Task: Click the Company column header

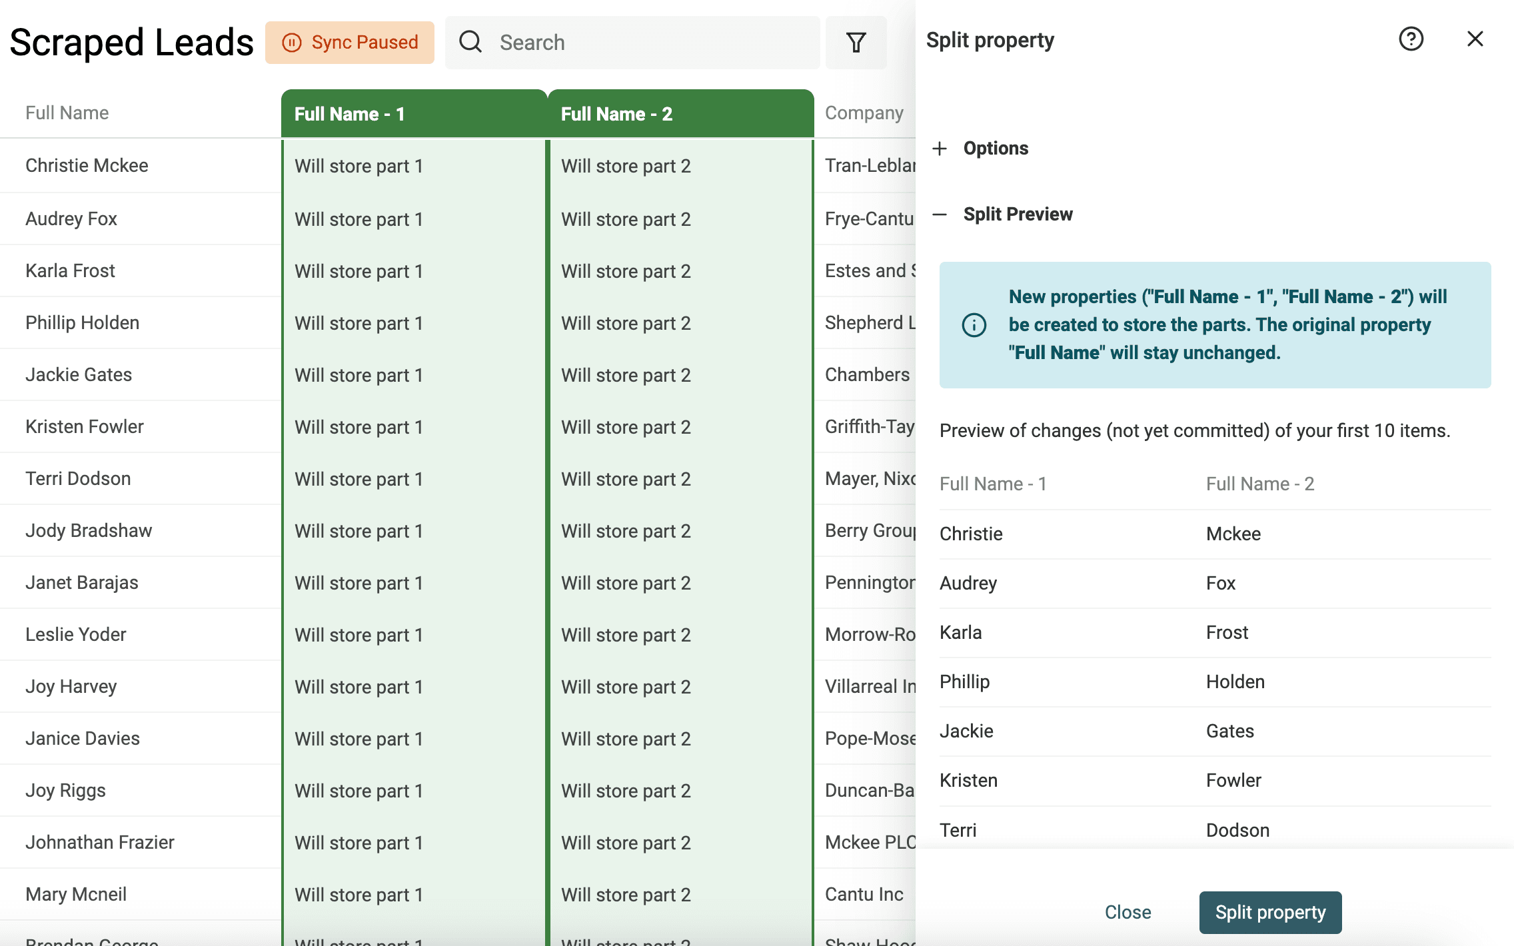Action: (864, 113)
